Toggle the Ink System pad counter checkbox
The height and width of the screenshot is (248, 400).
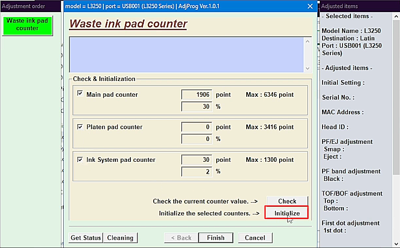coord(80,160)
